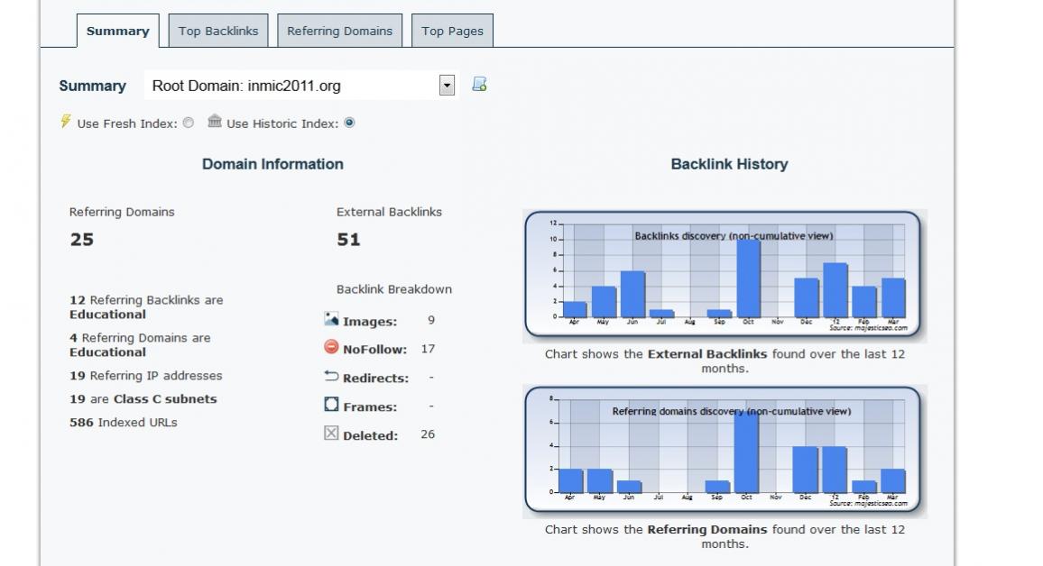The height and width of the screenshot is (566, 1043).
Task: Click the report icon beside domain dropdown
Action: point(479,85)
